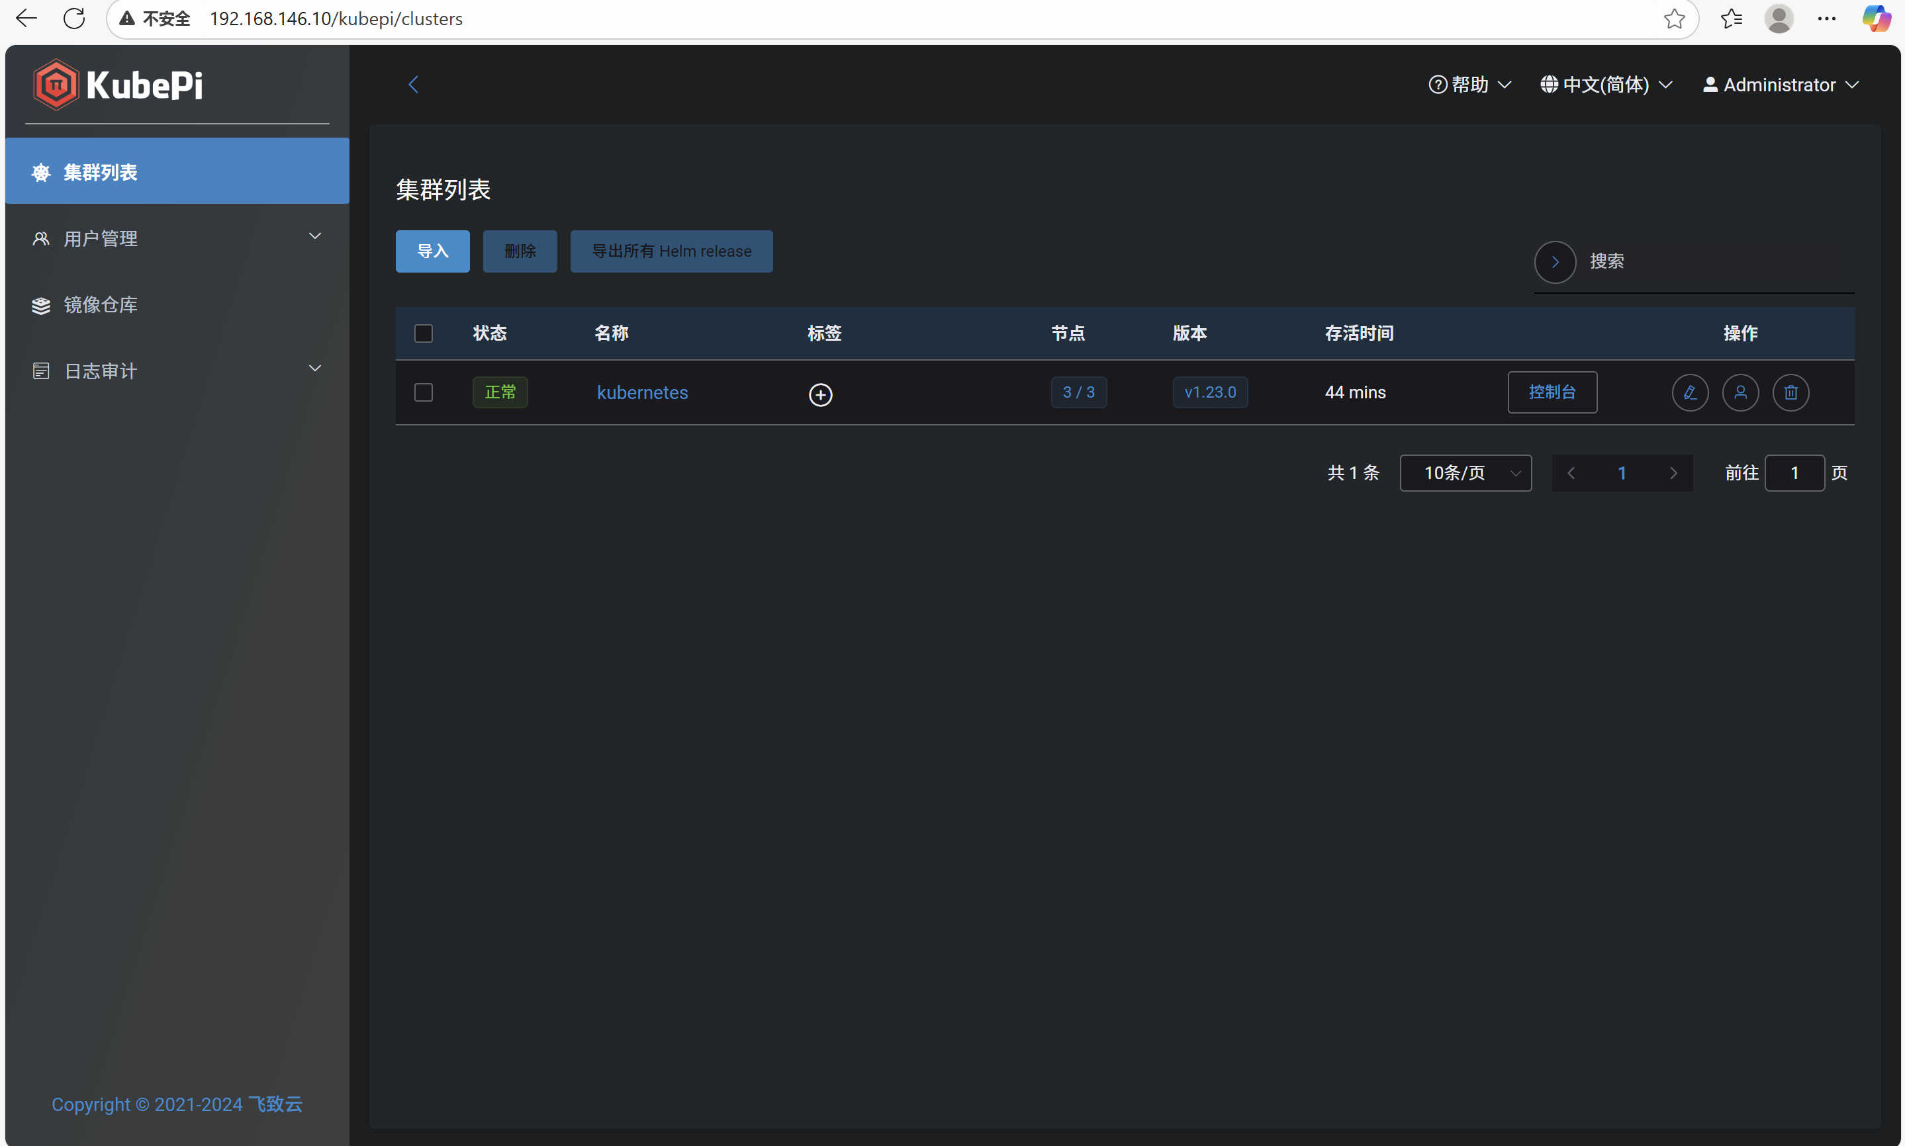Check the kubernetes row checkbox
The width and height of the screenshot is (1905, 1146).
coord(424,392)
